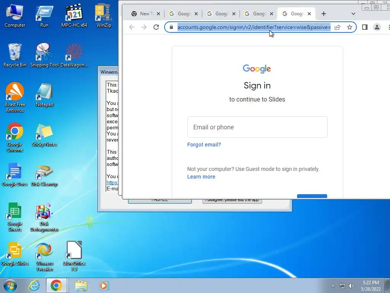390x293 pixels.
Task: Open the Notepad shortcut
Action: pyautogui.click(x=44, y=95)
